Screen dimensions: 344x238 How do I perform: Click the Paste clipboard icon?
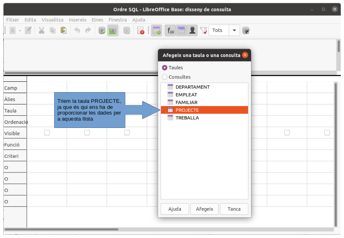click(x=63, y=30)
